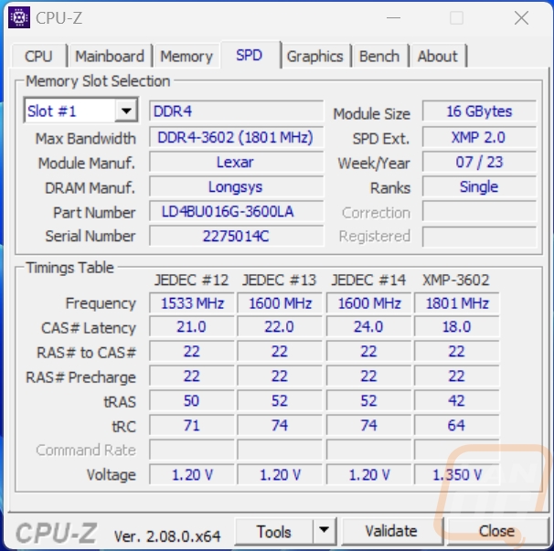
Task: Click the 24.0 CAS# Latency cell
Action: point(368,327)
